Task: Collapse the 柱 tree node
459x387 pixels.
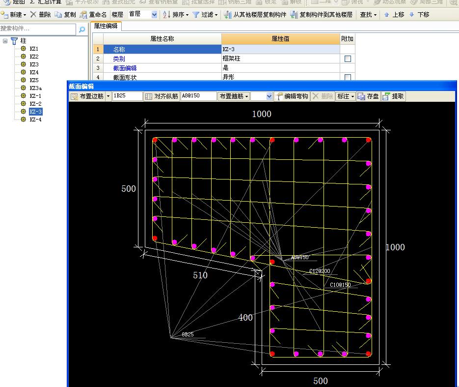Action: click(5, 41)
